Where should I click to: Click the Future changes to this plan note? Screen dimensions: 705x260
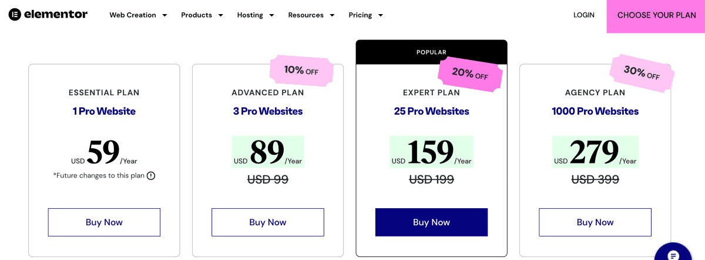coord(99,175)
